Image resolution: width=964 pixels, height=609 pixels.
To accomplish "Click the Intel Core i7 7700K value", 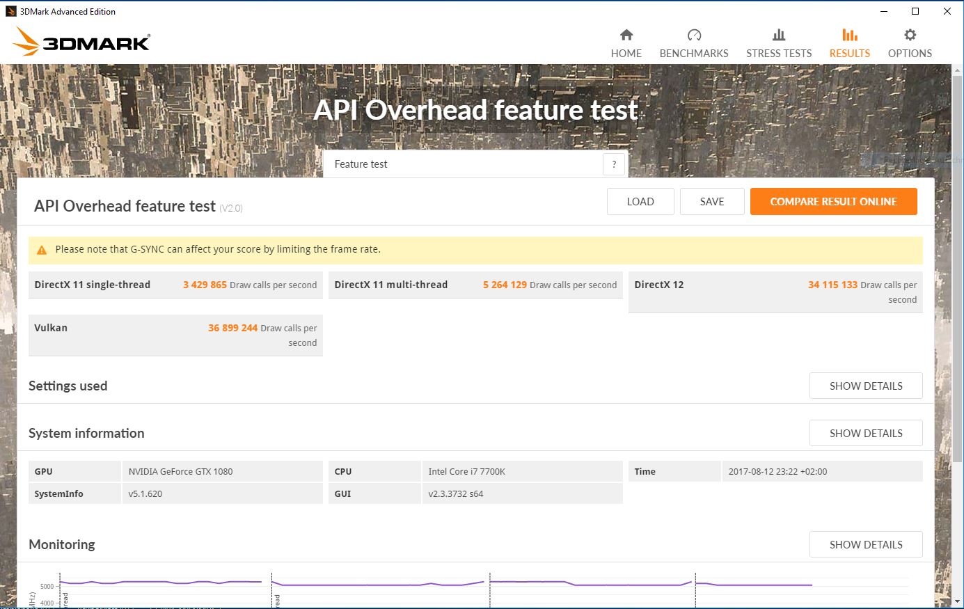I will pos(466,471).
